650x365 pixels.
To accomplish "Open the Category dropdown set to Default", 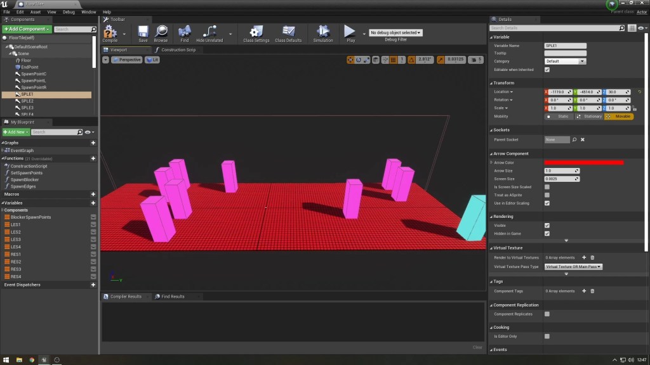I will click(x=565, y=61).
